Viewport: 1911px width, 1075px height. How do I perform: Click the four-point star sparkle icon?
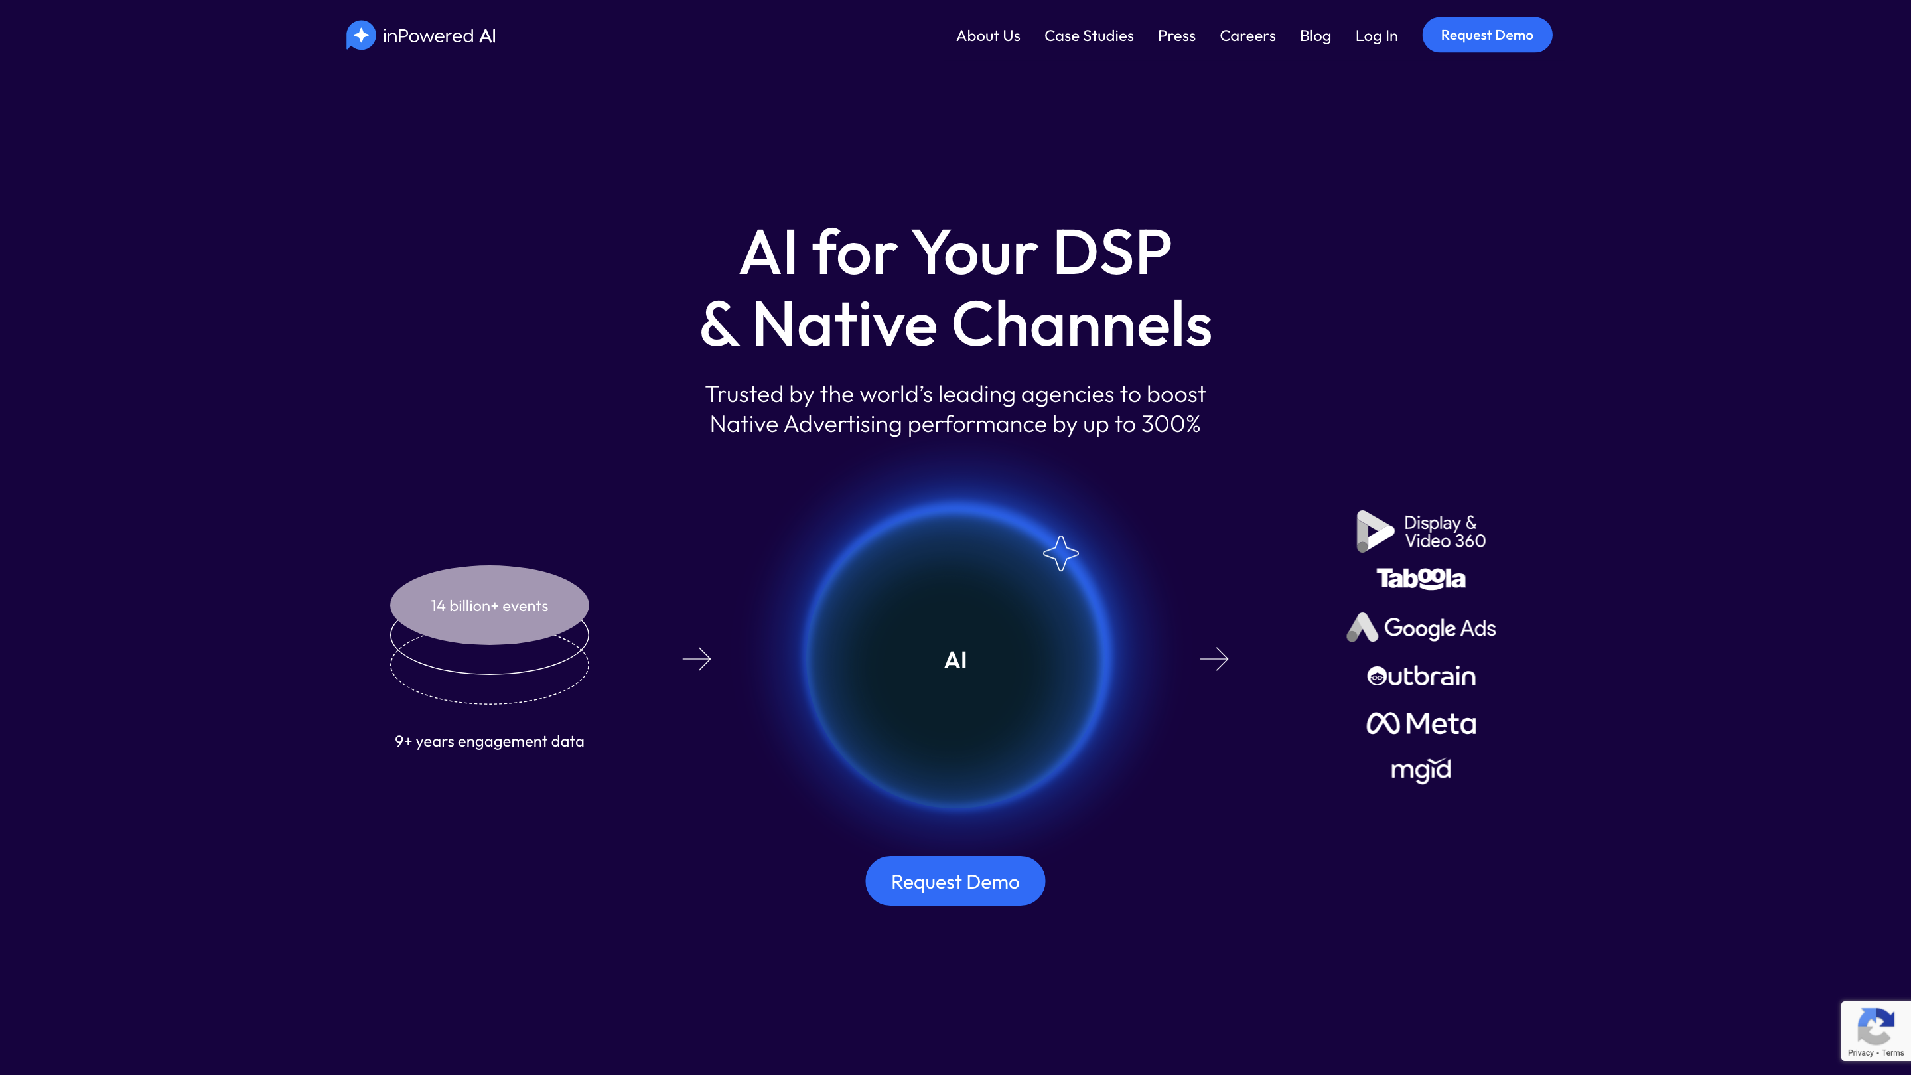1060,553
